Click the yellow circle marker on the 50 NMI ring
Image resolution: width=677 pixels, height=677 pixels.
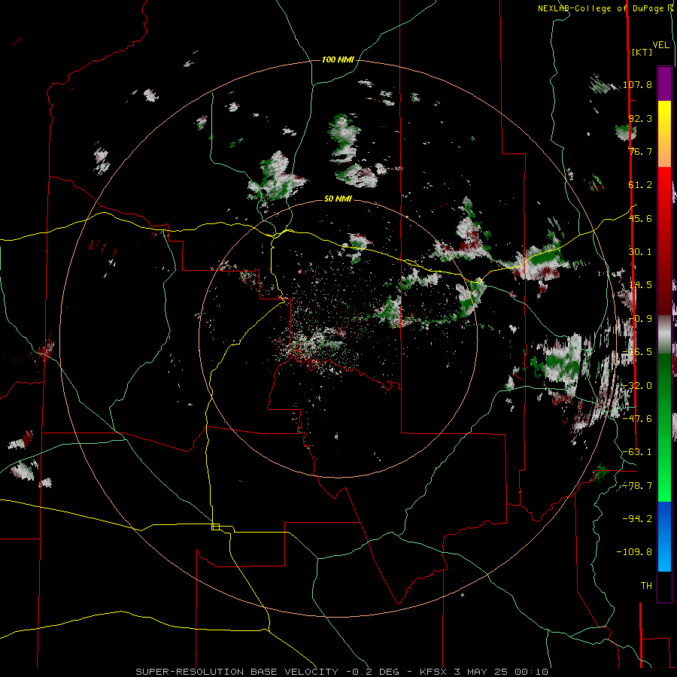[479, 281]
